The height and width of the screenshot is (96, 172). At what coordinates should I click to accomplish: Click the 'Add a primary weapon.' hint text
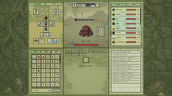[86, 66]
